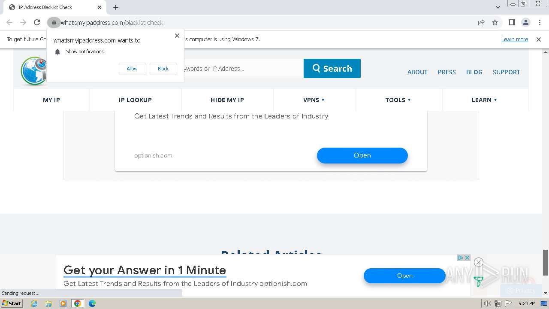Click the Open button in the bottom banner ad
The height and width of the screenshot is (309, 549).
[404, 276]
